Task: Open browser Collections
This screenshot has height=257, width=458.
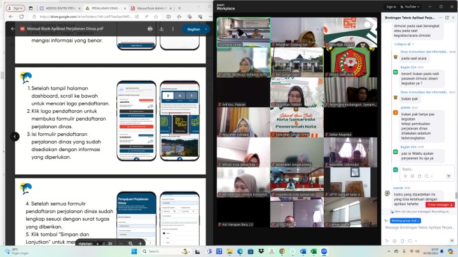Action: (190, 16)
